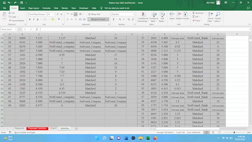The width and height of the screenshot is (252, 142).
Task: Open File Explorer from taskbar
Action: [140, 138]
